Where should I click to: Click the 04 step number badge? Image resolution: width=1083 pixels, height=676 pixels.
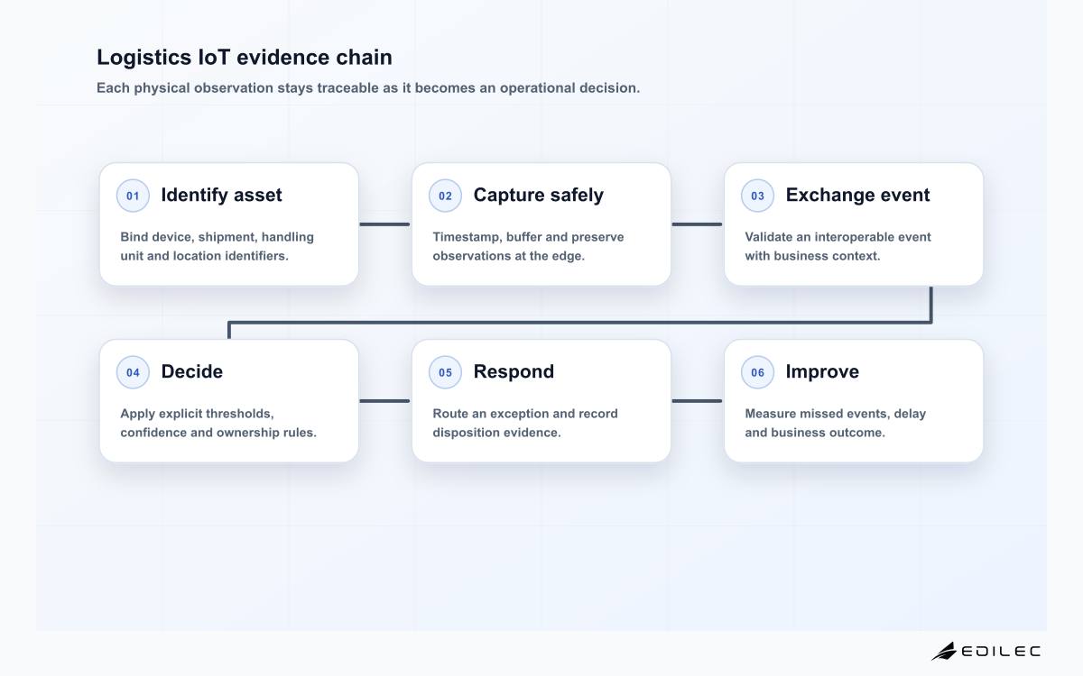click(133, 372)
